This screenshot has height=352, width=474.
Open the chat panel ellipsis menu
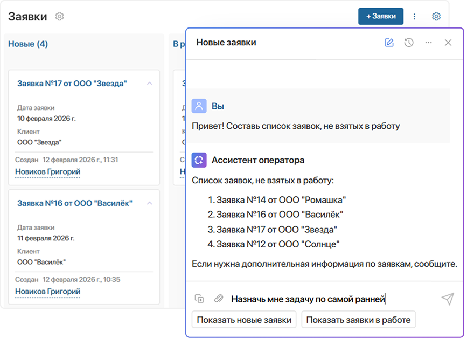click(428, 43)
